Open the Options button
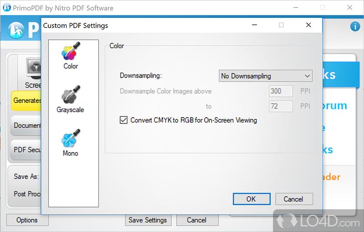This screenshot has width=364, height=232. click(27, 220)
